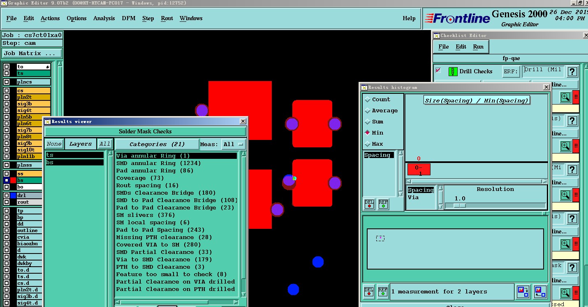Open the Meas: All dropdown
This screenshot has width=588, height=307.
pyautogui.click(x=233, y=144)
